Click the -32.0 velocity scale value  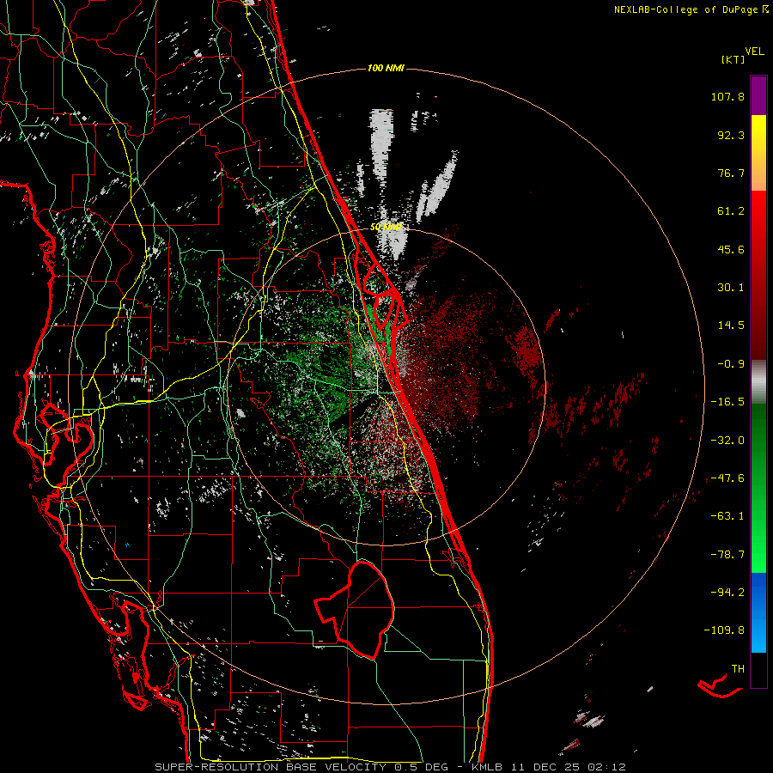tap(727, 441)
